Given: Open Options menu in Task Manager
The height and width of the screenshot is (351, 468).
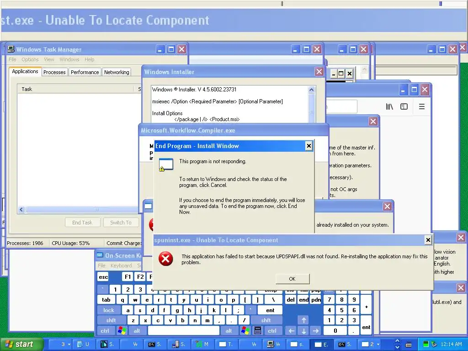Looking at the screenshot, I should (30, 59).
